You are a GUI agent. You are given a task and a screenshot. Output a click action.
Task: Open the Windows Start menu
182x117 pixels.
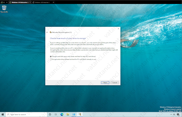pos(3,114)
